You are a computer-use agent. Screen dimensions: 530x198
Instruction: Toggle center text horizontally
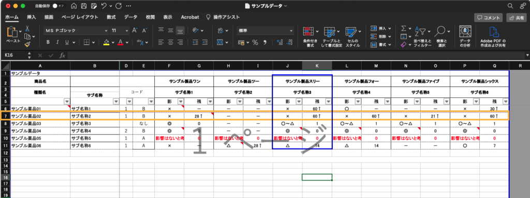coord(171,42)
